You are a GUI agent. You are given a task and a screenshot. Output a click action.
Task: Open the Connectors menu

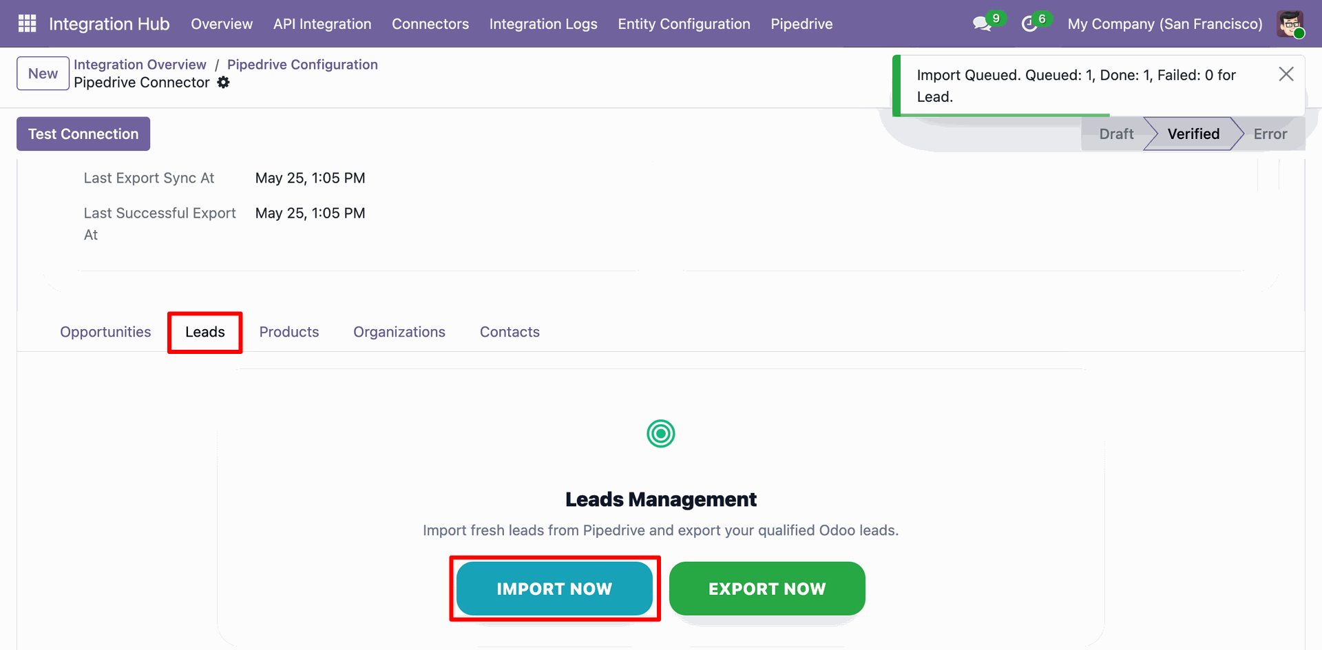(x=430, y=24)
